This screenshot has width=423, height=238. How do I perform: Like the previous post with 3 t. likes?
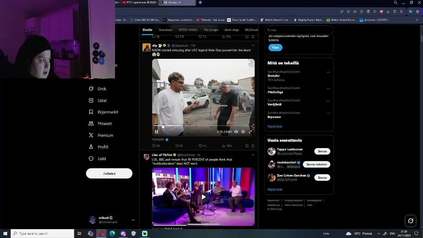pos(202,36)
